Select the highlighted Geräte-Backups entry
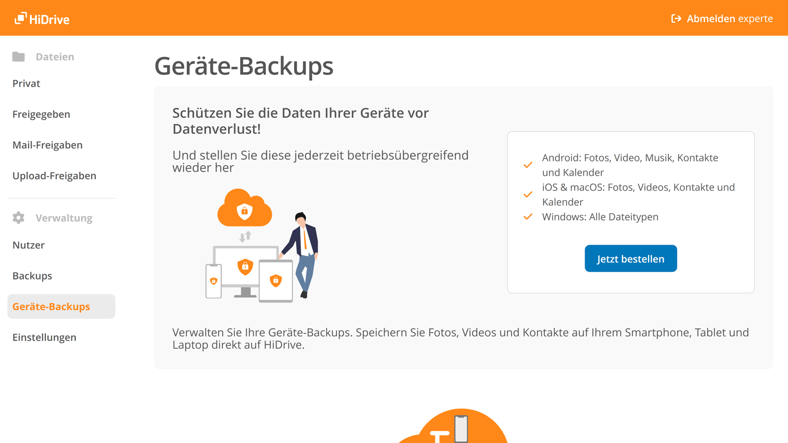788x443 pixels. point(51,306)
